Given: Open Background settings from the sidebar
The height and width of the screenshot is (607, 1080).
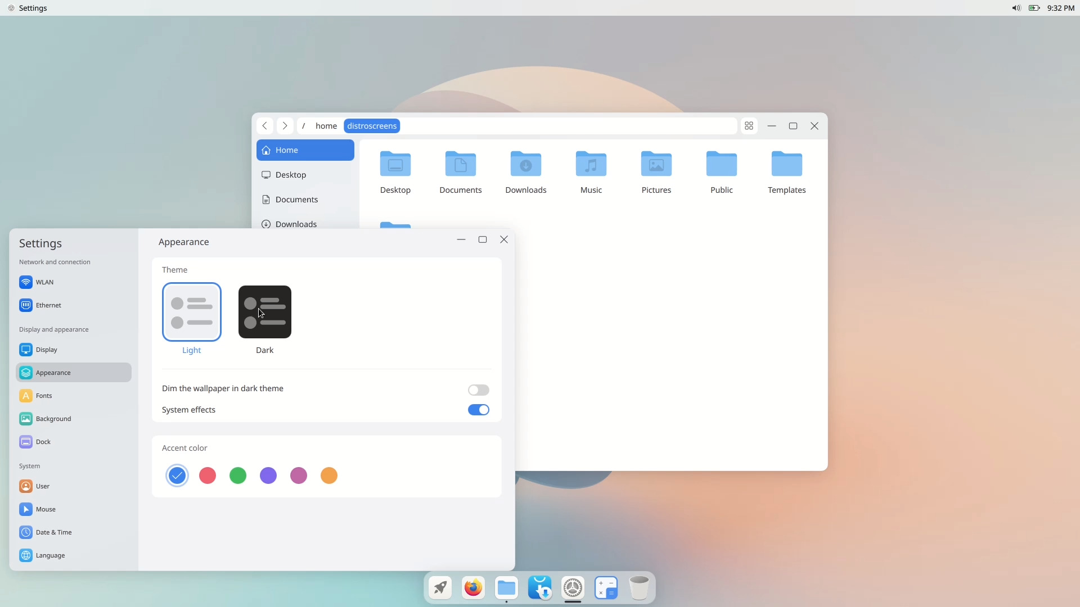Looking at the screenshot, I should coord(52,419).
